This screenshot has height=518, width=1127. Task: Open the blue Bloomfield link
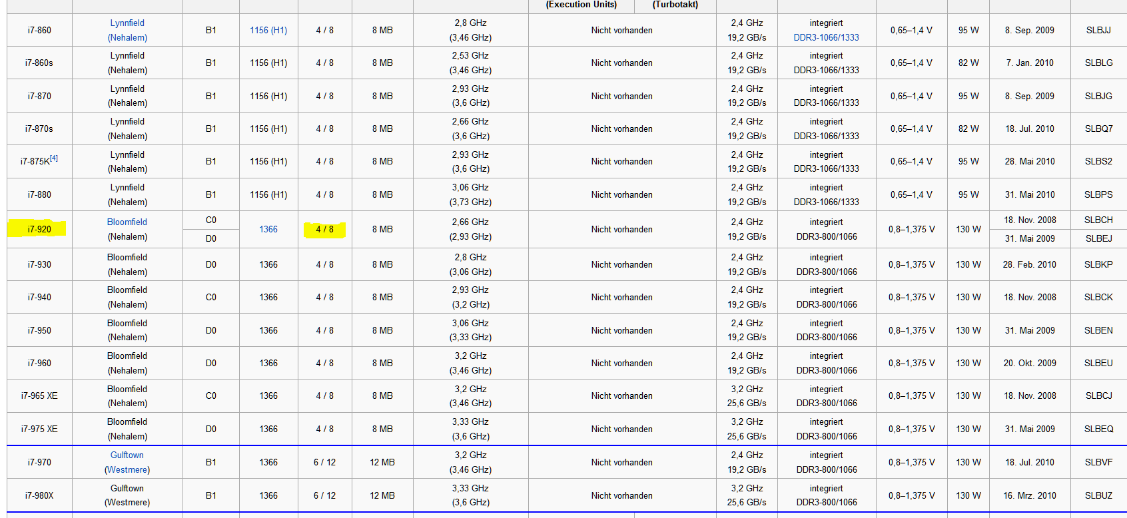pyautogui.click(x=127, y=222)
